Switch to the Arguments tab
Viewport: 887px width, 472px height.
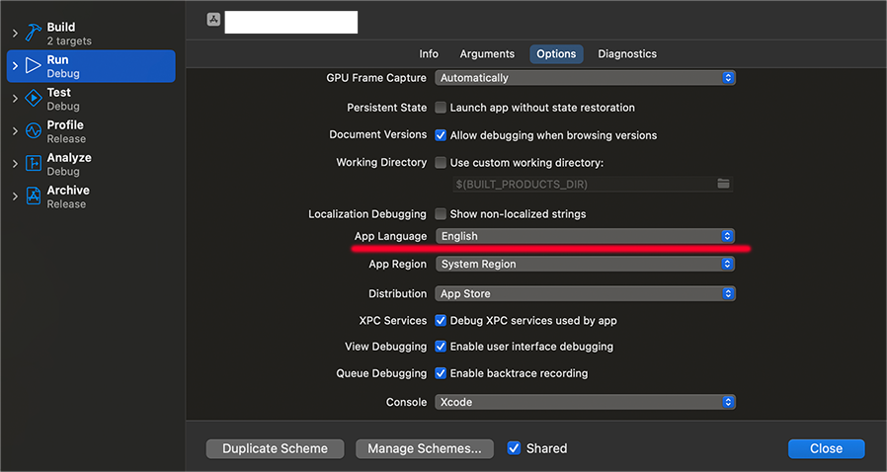click(x=487, y=54)
